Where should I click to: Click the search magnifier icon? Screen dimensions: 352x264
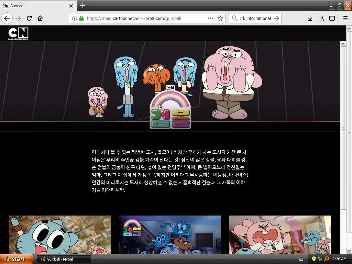pos(234,18)
